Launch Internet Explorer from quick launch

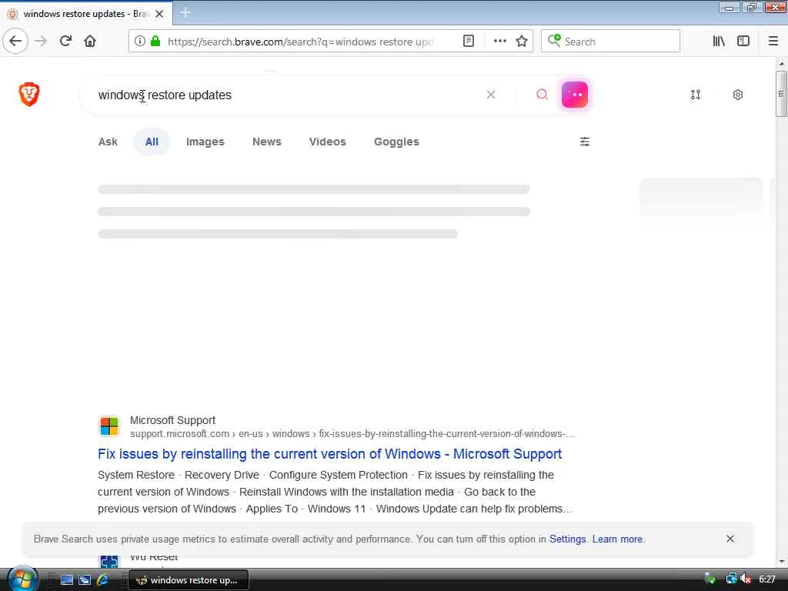coord(102,579)
